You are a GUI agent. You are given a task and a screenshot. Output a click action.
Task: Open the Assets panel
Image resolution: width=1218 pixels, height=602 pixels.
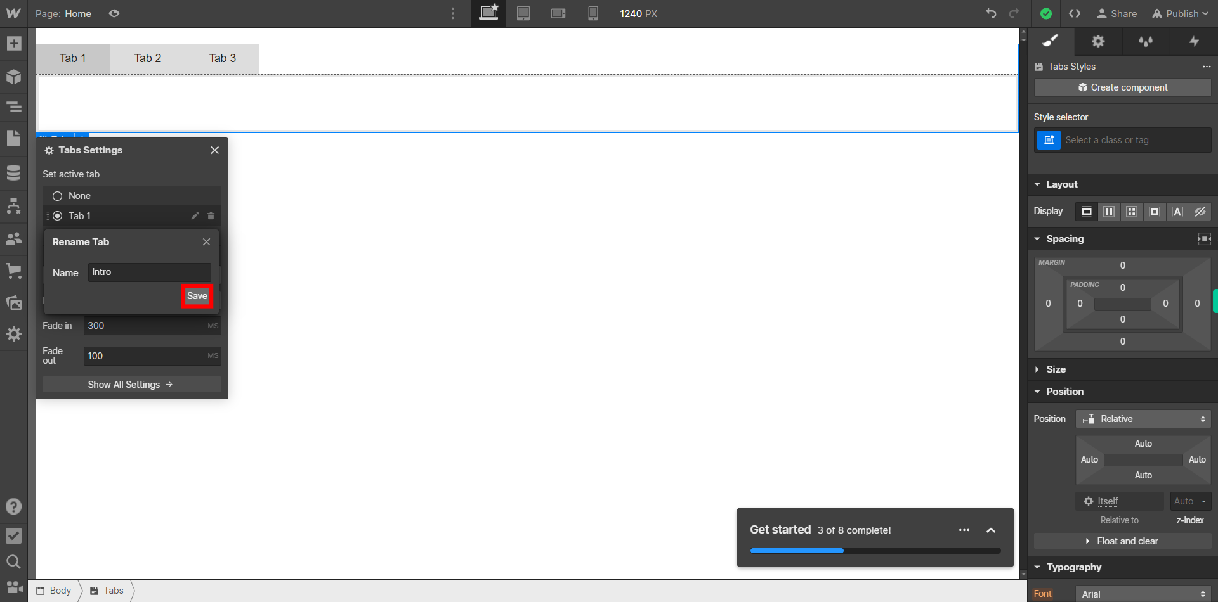[14, 303]
